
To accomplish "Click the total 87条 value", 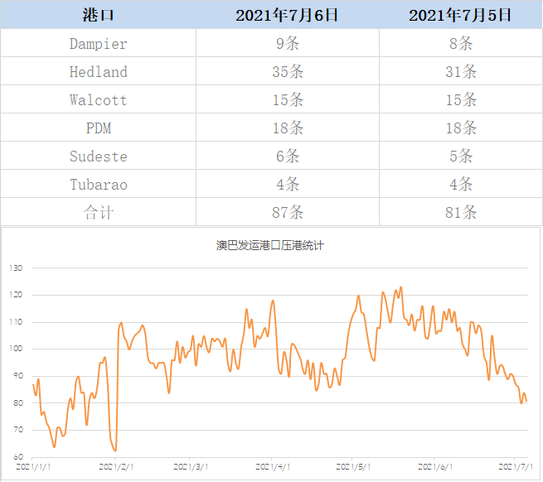I will tap(288, 212).
